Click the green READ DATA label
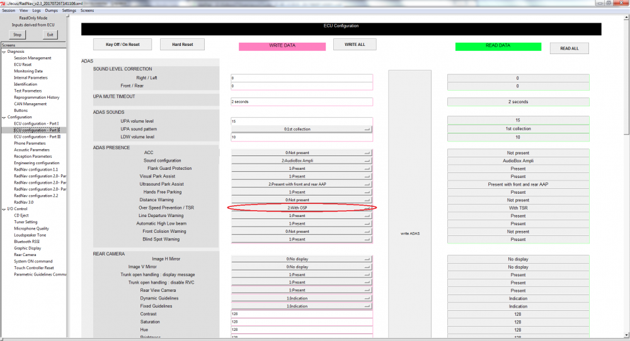Screen dimensions: 630x341 click(498, 47)
